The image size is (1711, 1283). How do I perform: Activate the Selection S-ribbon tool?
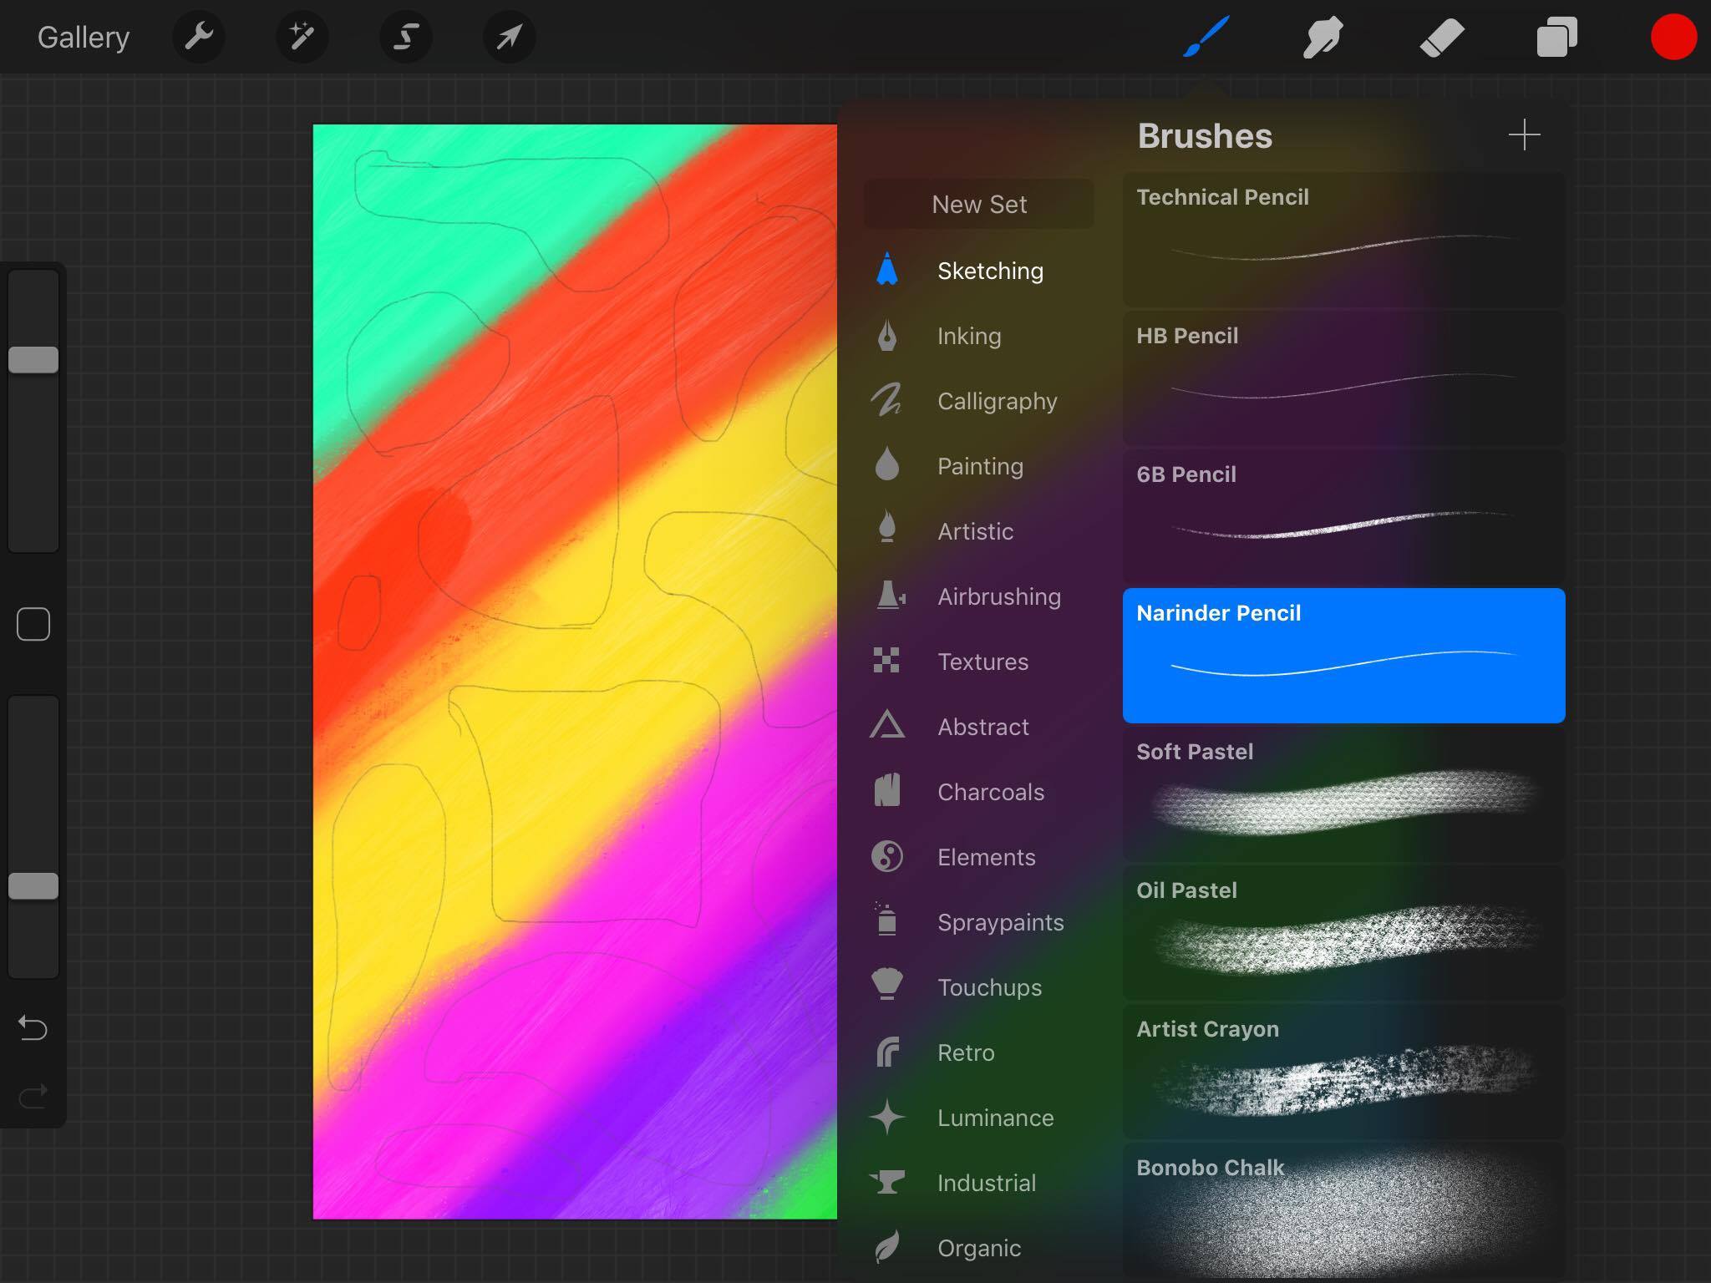coord(406,37)
